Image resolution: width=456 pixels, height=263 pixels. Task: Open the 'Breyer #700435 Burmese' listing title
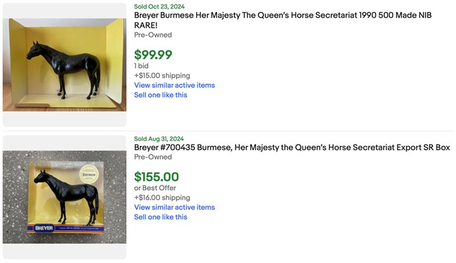click(x=291, y=148)
